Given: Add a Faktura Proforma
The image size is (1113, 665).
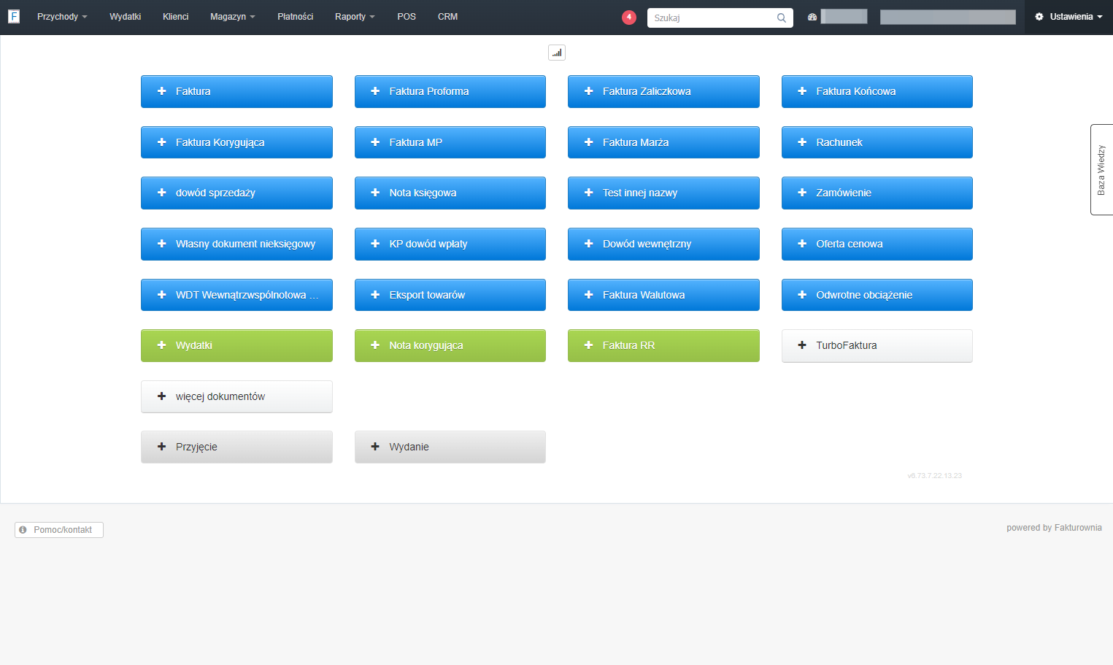Looking at the screenshot, I should [450, 91].
